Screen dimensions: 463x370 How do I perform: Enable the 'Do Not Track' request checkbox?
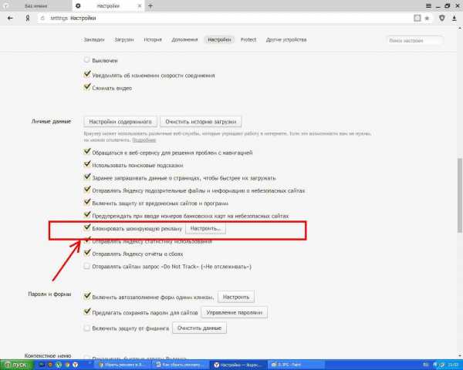86,266
